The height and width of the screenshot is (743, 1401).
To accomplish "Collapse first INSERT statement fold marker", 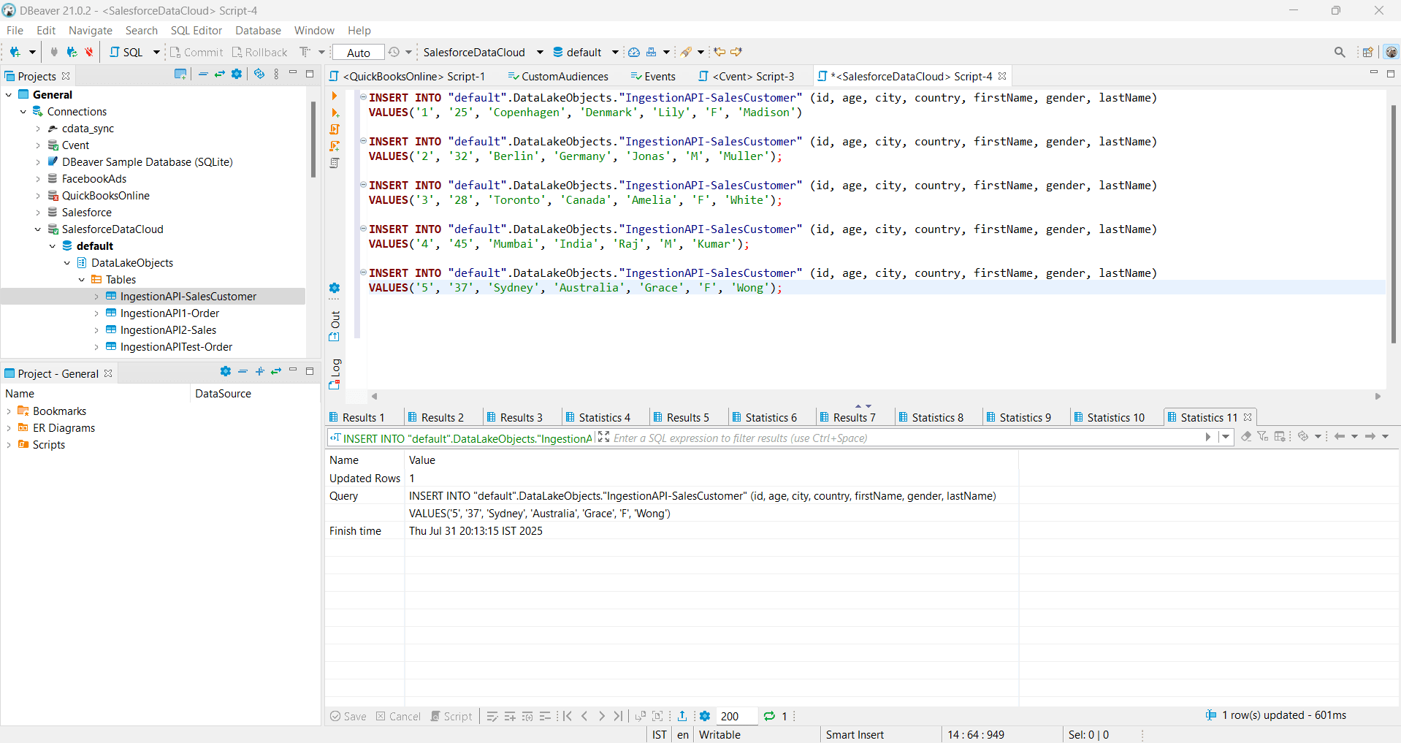I will pos(363,97).
